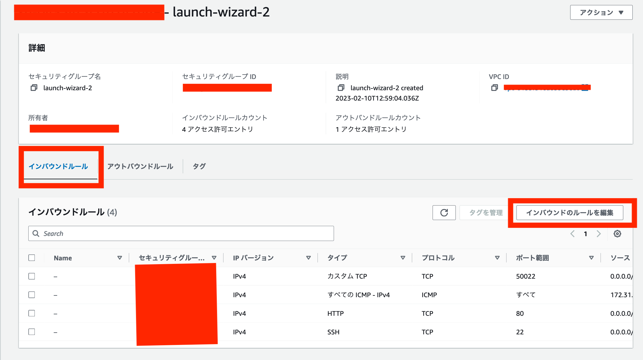Sort by タイプ column arrow
This screenshot has width=643, height=360.
tap(403, 258)
